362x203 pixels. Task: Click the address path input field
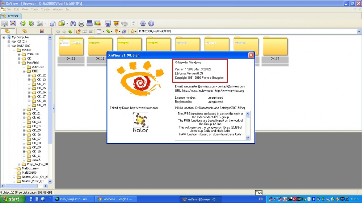click(247, 31)
